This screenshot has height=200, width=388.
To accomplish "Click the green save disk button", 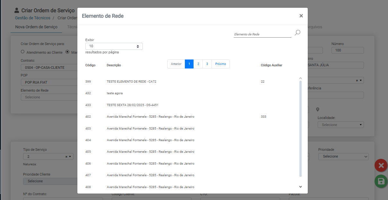I will (x=381, y=181).
